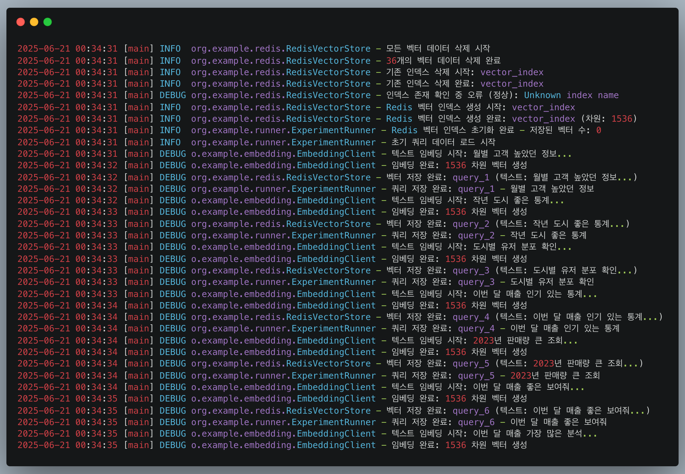Click query_1 in the '벡터 저장 완료' line
The width and height of the screenshot is (685, 474).
click(471, 177)
